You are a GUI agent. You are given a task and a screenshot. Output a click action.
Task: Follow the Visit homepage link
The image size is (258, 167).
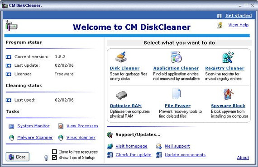coord(131,146)
